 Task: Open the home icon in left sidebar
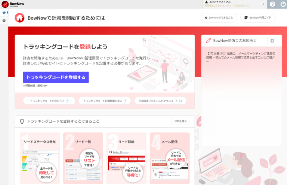tap(4, 13)
